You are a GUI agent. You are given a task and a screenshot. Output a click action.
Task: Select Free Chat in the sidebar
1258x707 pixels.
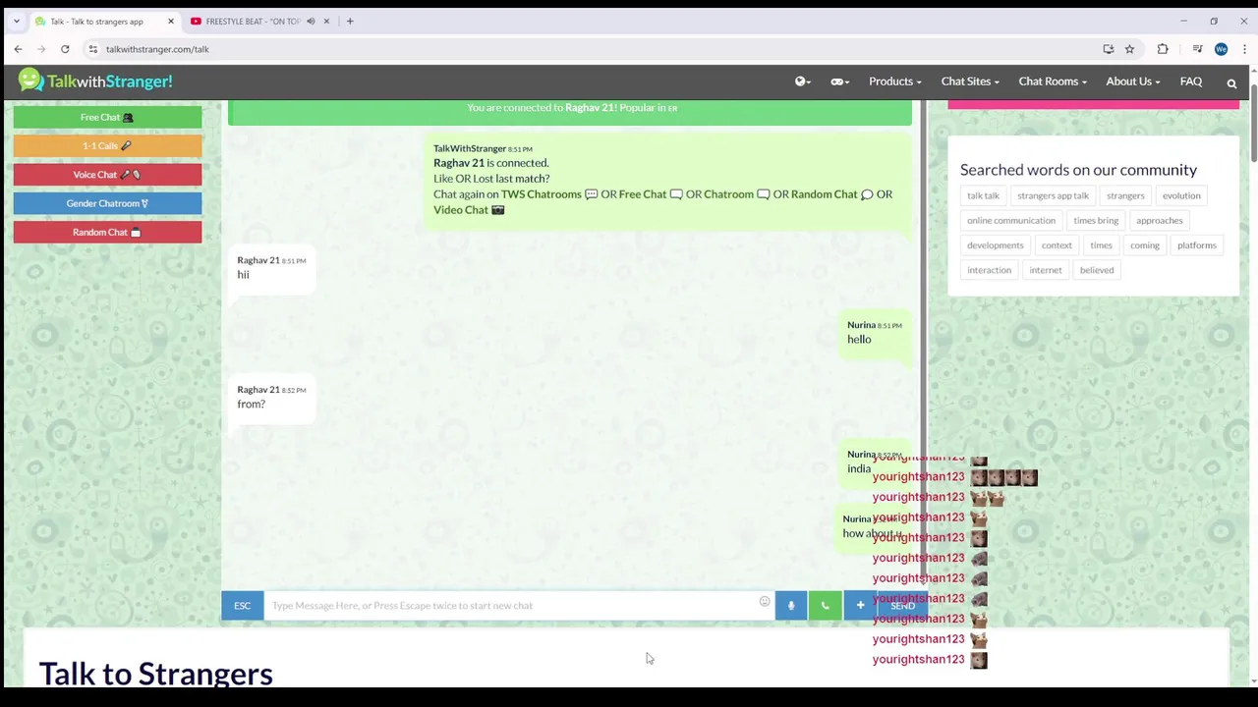pyautogui.click(x=107, y=117)
